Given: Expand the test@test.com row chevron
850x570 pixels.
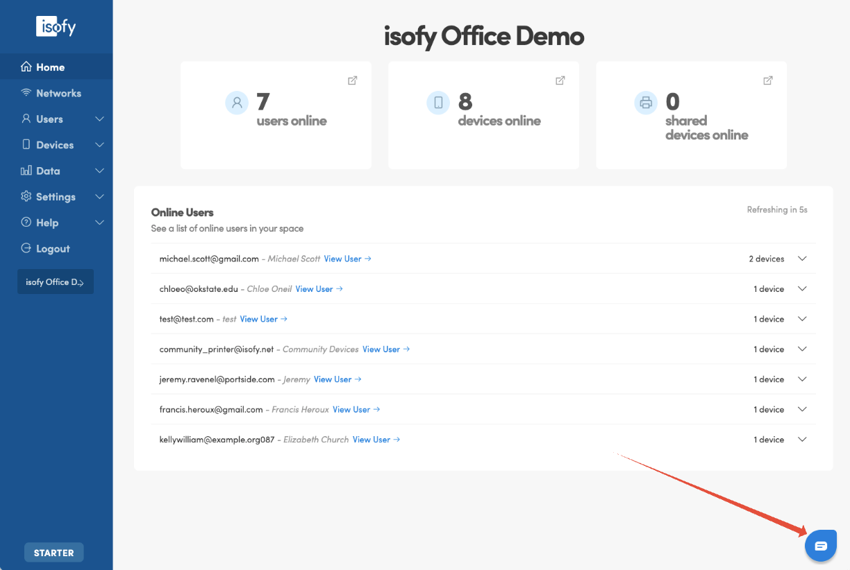Looking at the screenshot, I should click(802, 319).
